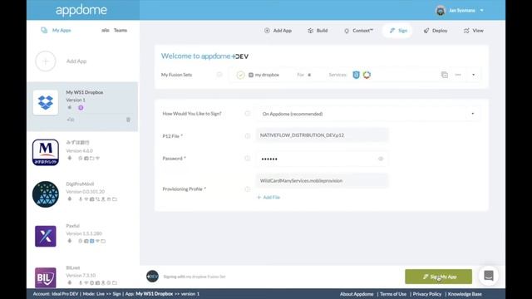
Task: Open About Appdome link
Action: coord(357,294)
